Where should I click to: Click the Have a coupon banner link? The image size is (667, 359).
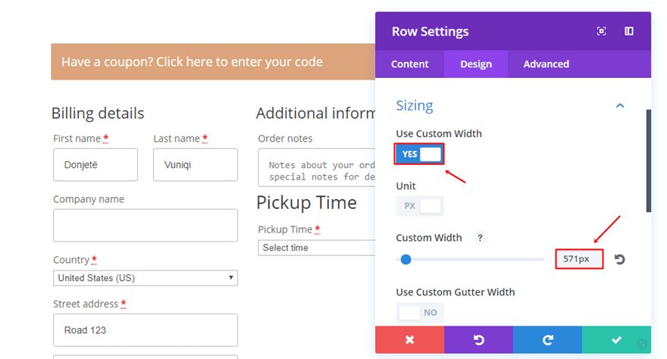pyautogui.click(x=193, y=62)
